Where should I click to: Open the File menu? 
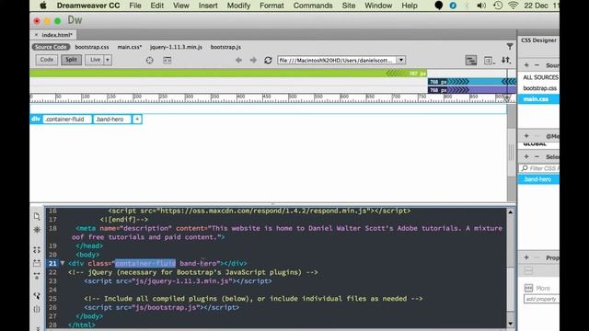(x=135, y=6)
